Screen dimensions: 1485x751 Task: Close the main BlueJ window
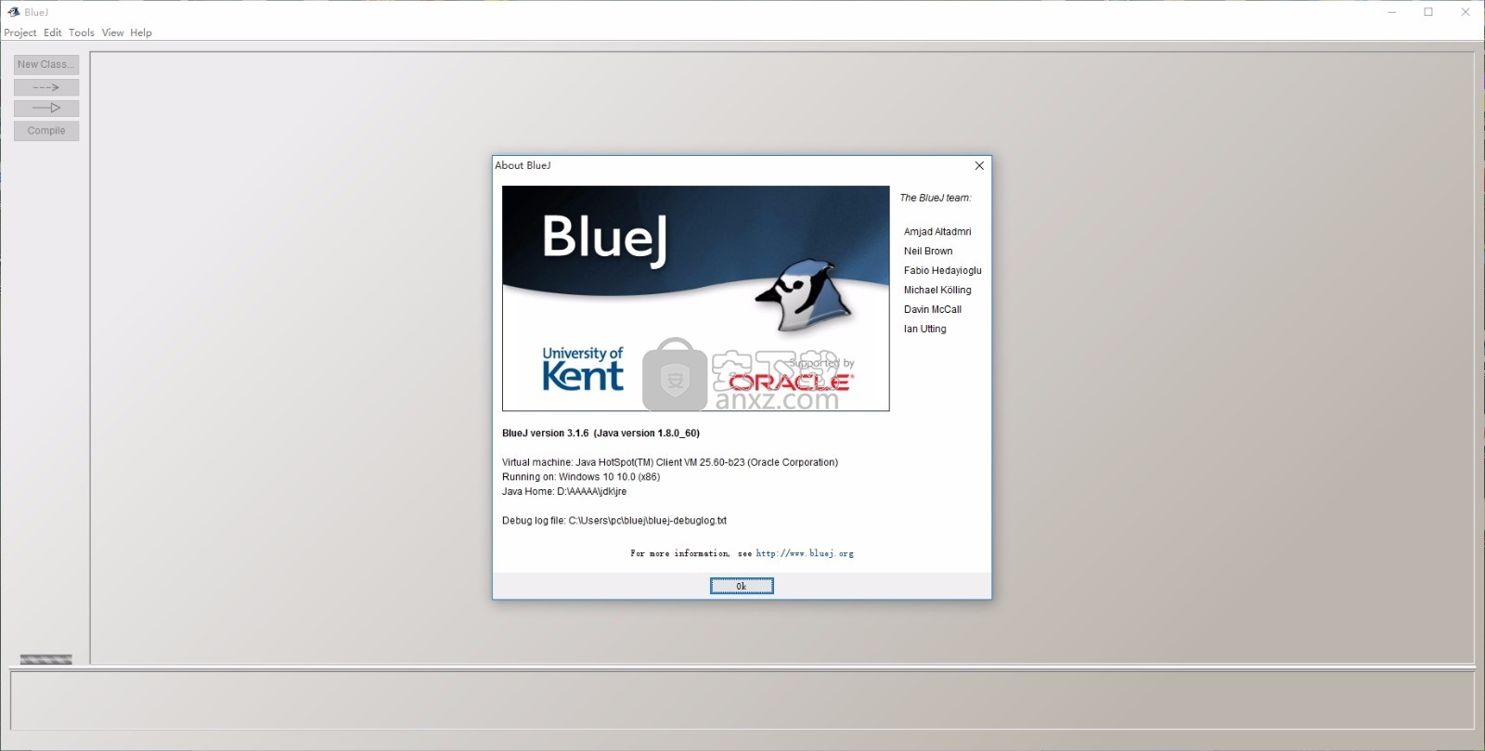[1466, 12]
